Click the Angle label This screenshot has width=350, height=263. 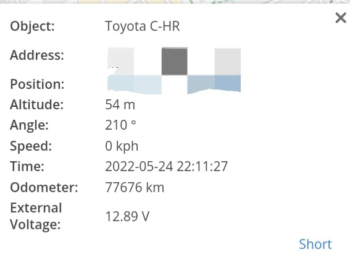pos(29,125)
